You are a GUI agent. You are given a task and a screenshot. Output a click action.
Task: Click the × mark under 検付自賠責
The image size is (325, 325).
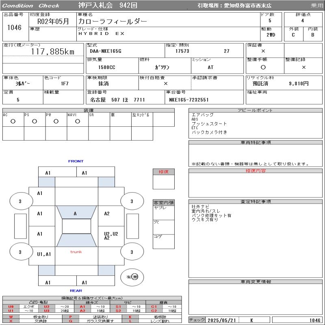click(166, 84)
